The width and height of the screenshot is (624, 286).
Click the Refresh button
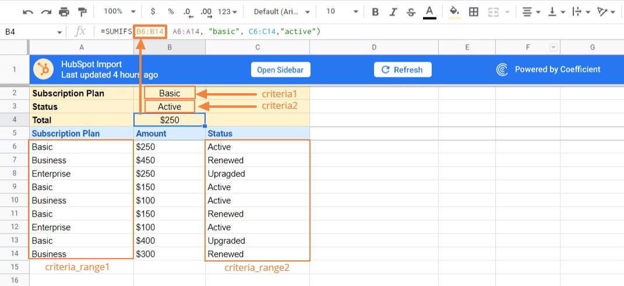coord(402,70)
